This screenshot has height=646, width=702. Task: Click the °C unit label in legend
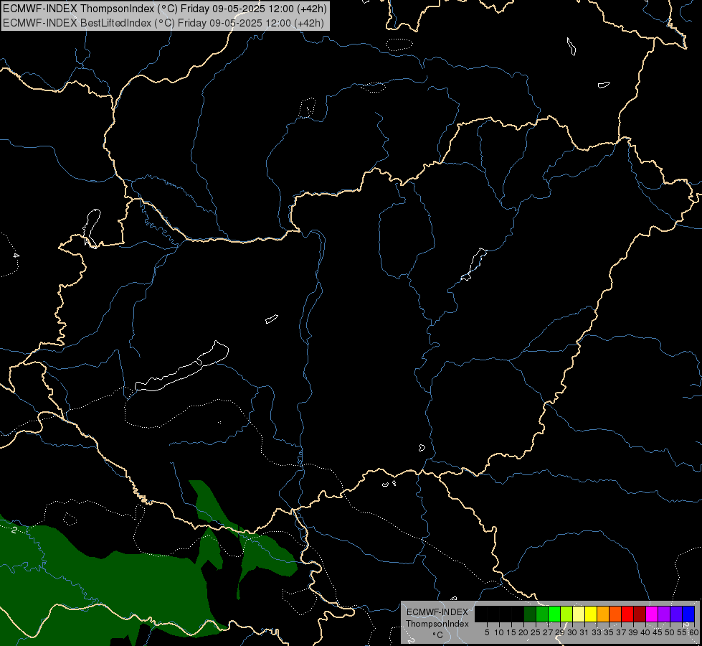(x=438, y=635)
